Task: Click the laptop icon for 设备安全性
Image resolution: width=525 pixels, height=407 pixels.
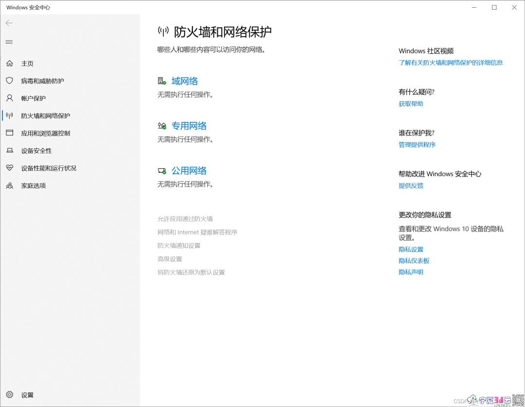Action: click(x=10, y=150)
